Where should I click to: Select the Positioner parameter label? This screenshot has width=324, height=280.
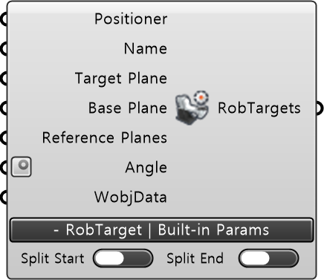click(x=131, y=19)
